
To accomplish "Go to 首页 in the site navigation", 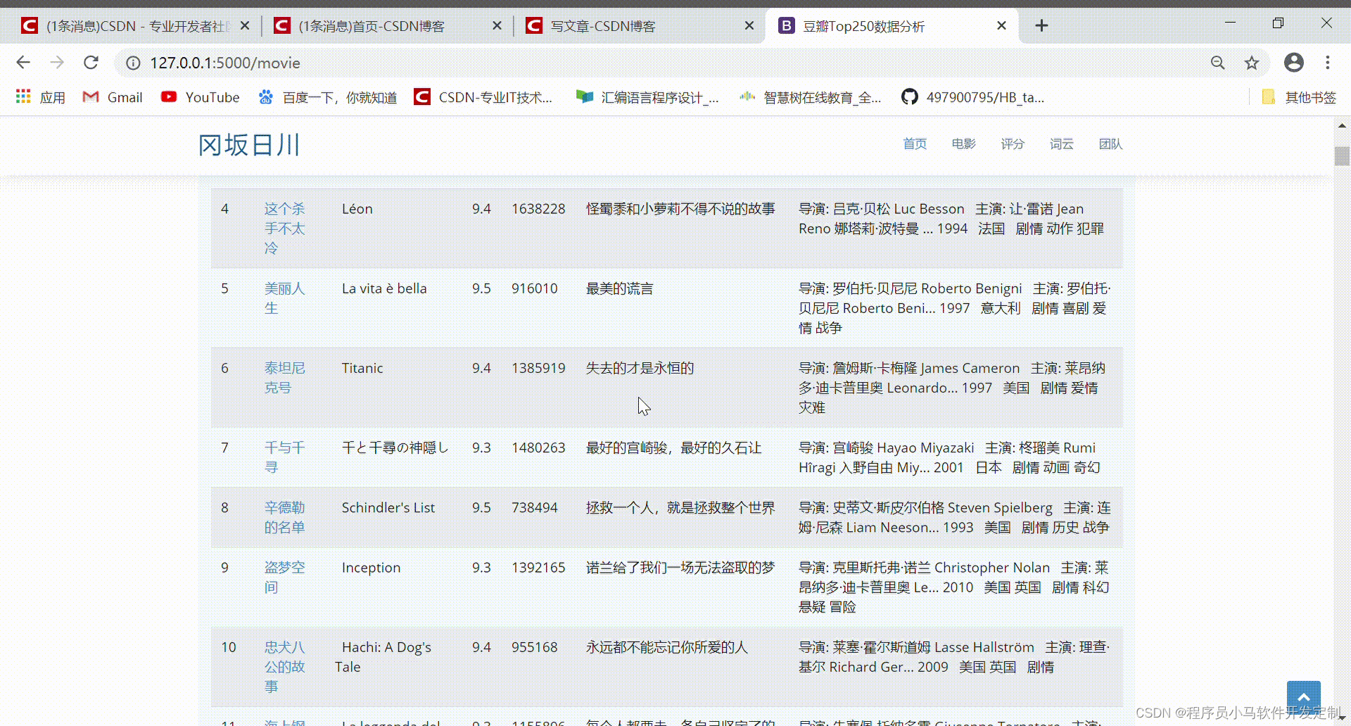I will click(x=915, y=144).
